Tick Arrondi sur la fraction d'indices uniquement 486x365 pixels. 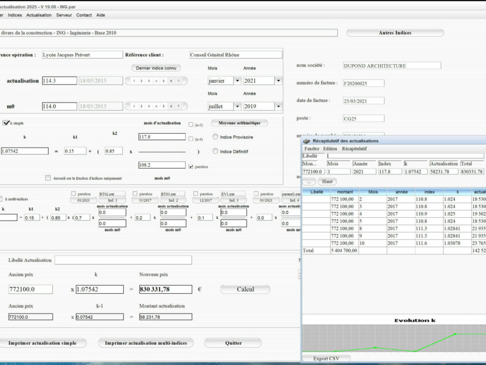(47, 178)
